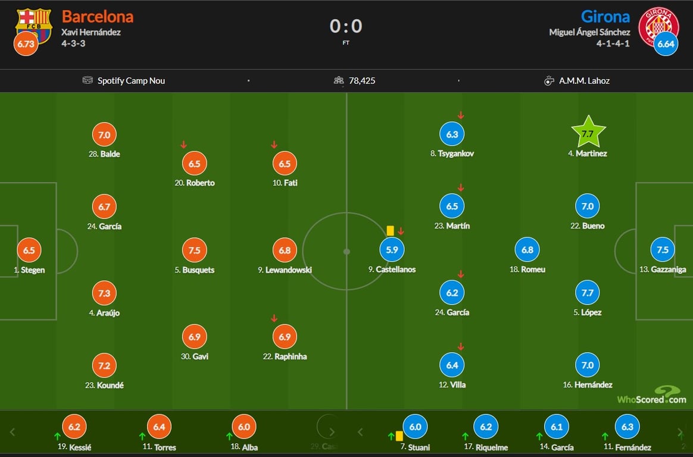
Task: Select substitute Kessié 6.2 rating
Action: tap(74, 427)
